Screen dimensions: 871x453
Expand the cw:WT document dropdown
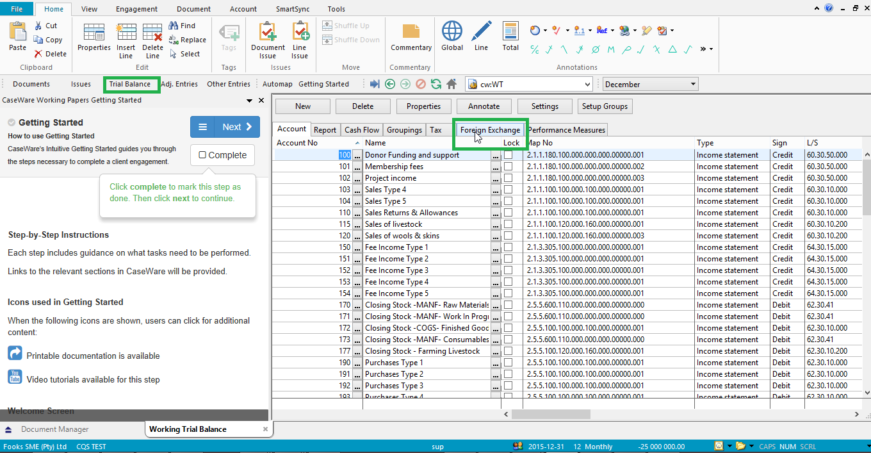point(588,84)
